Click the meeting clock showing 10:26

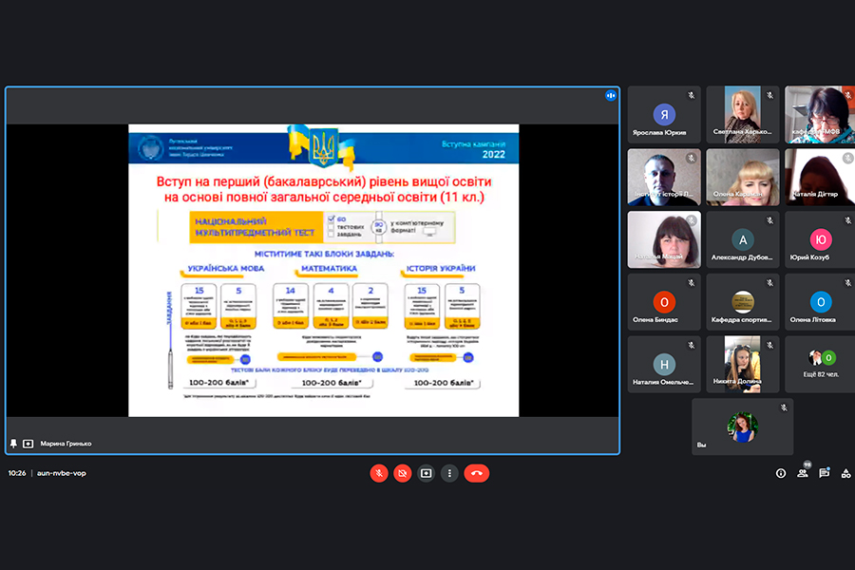pos(17,473)
